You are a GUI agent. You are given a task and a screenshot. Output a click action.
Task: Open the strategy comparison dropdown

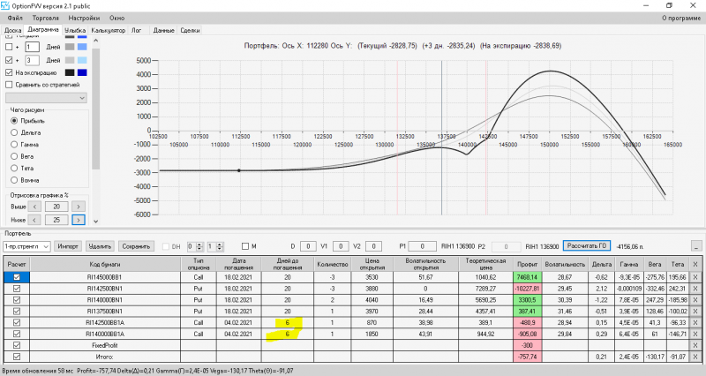[x=46, y=98]
